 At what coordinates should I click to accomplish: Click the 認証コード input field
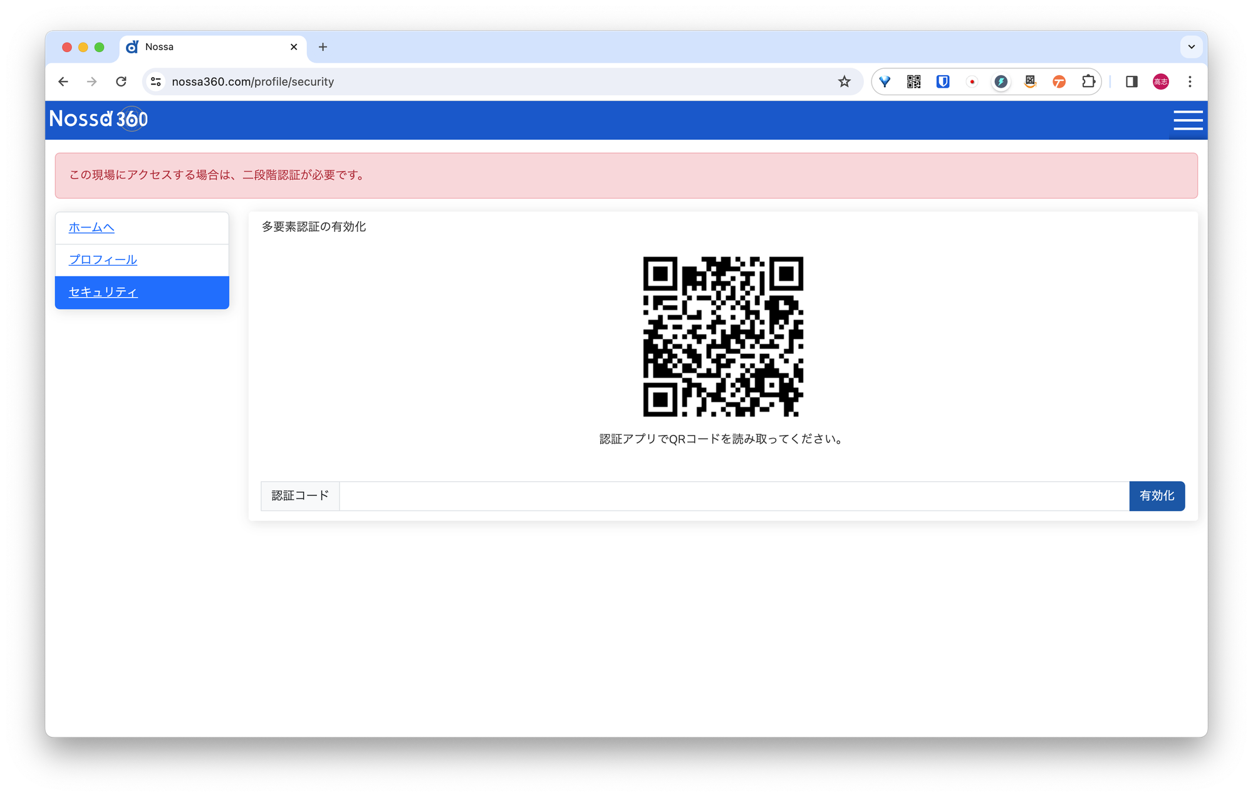coord(734,496)
